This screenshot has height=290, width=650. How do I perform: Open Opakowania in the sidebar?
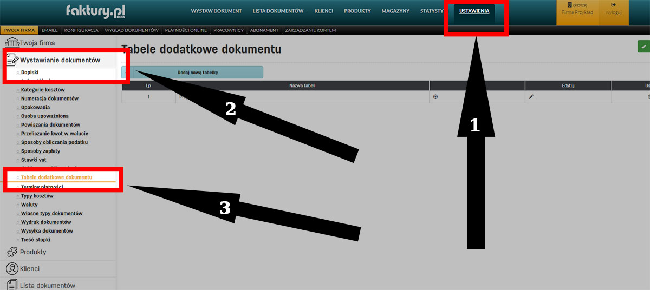pyautogui.click(x=35, y=107)
